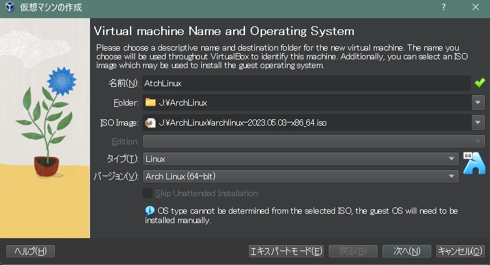Click the green checkmark beside the name field
The height and width of the screenshot is (265, 490).
(x=480, y=82)
